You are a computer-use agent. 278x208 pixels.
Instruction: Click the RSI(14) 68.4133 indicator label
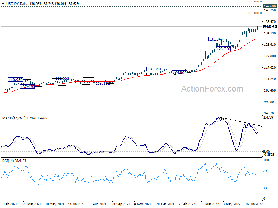pos(14,161)
